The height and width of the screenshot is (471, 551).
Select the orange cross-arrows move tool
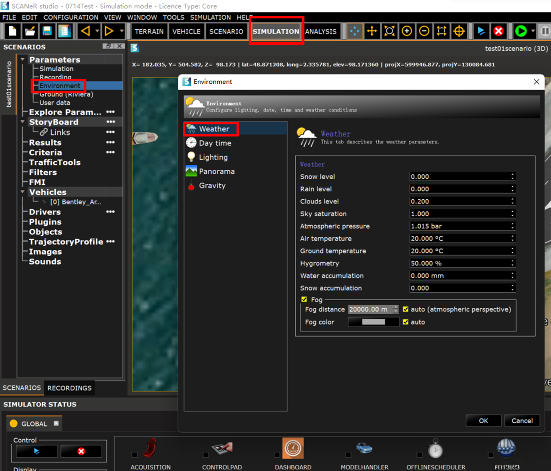(x=372, y=31)
